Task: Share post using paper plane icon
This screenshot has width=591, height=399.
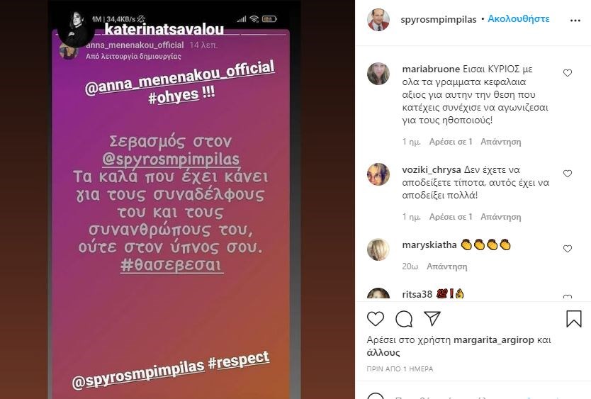Action: coord(432,319)
